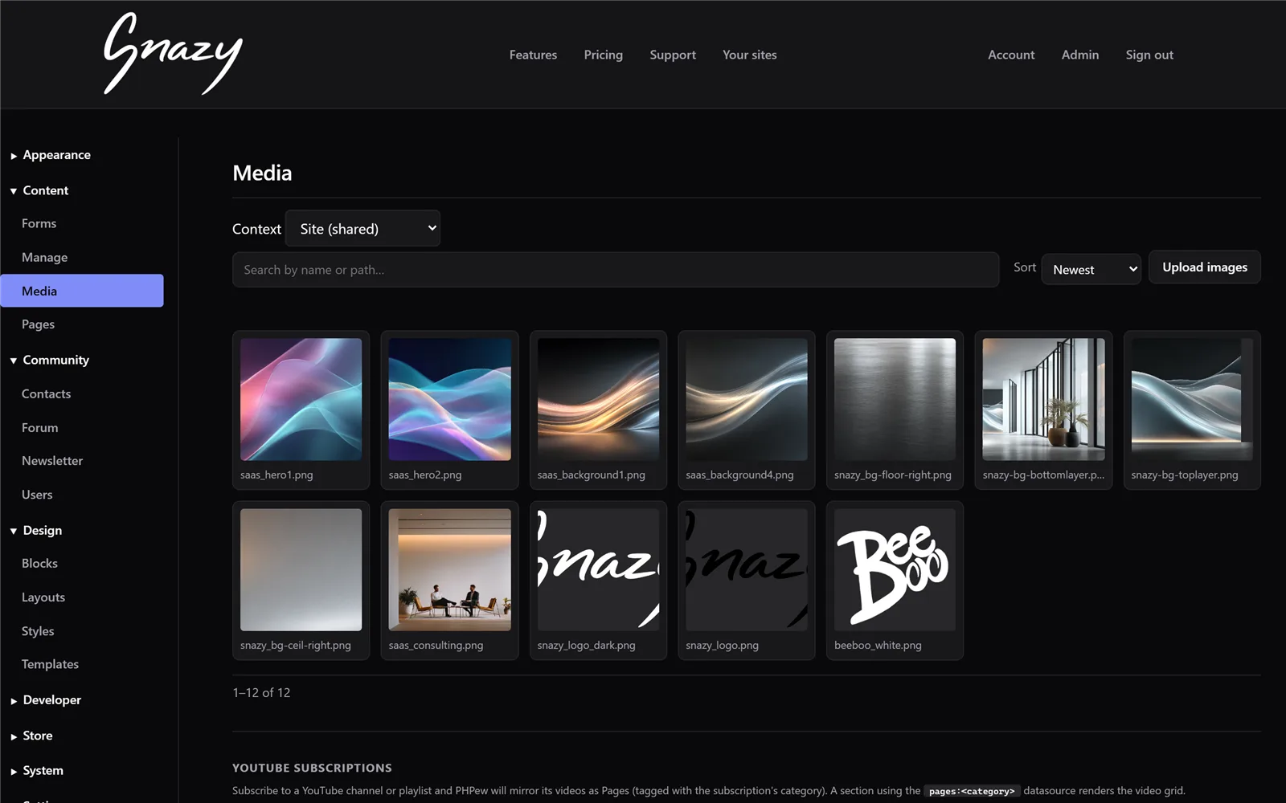This screenshot has width=1286, height=803.
Task: Open Newsletter in the sidebar
Action: (82, 461)
